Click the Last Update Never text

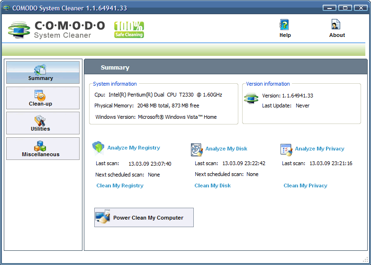click(286, 106)
